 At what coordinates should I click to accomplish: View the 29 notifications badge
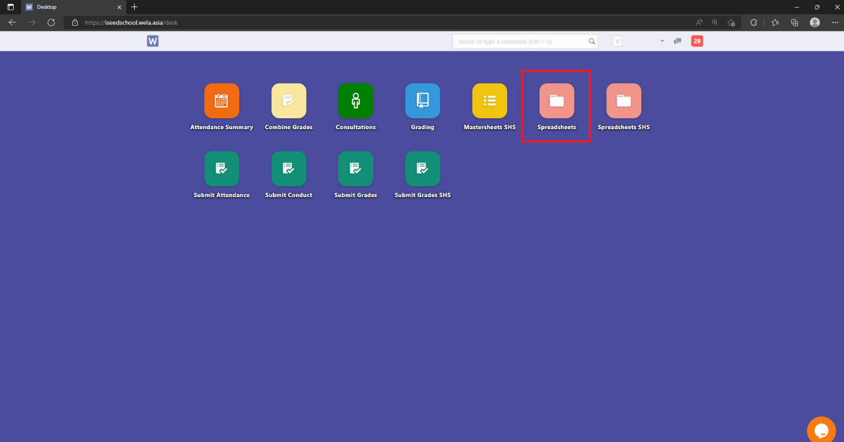pos(697,41)
